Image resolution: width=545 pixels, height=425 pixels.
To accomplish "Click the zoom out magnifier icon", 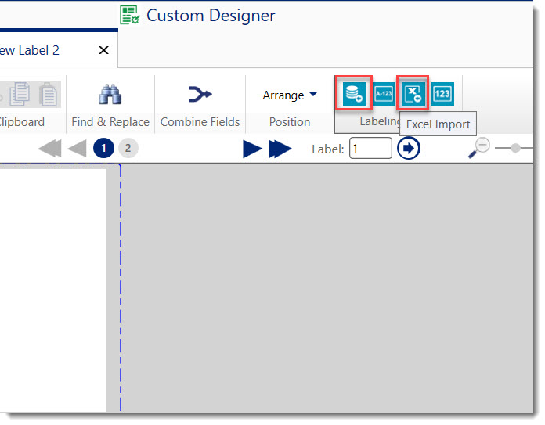I will coord(480,147).
